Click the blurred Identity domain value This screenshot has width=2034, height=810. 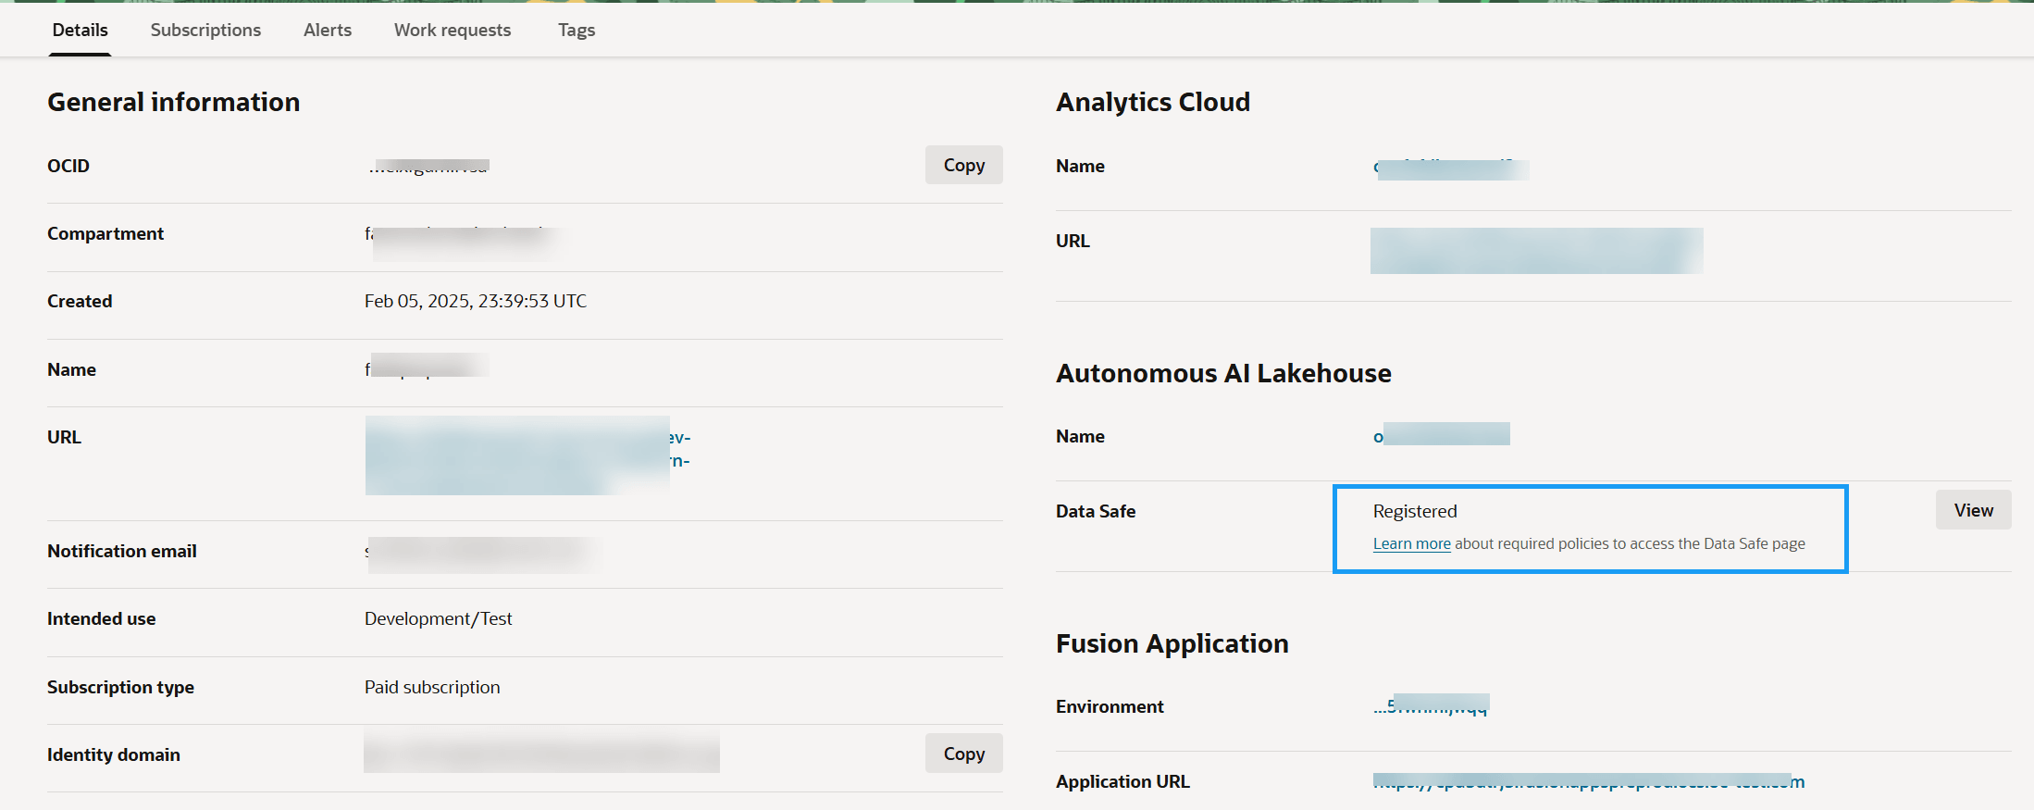541,751
